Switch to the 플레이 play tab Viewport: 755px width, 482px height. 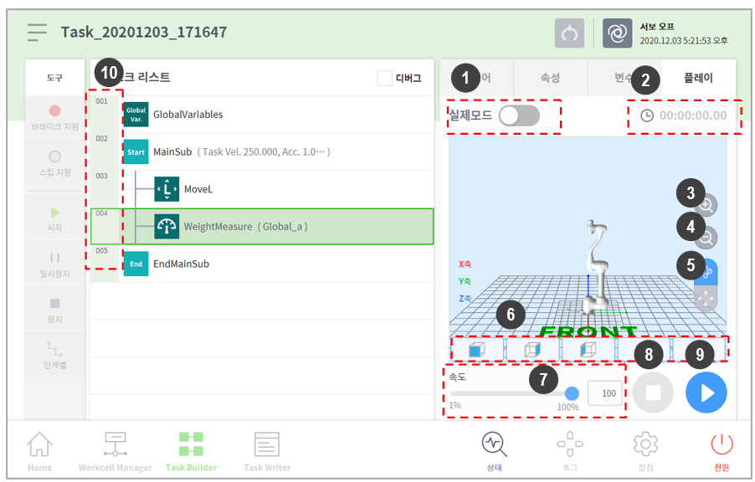point(698,78)
